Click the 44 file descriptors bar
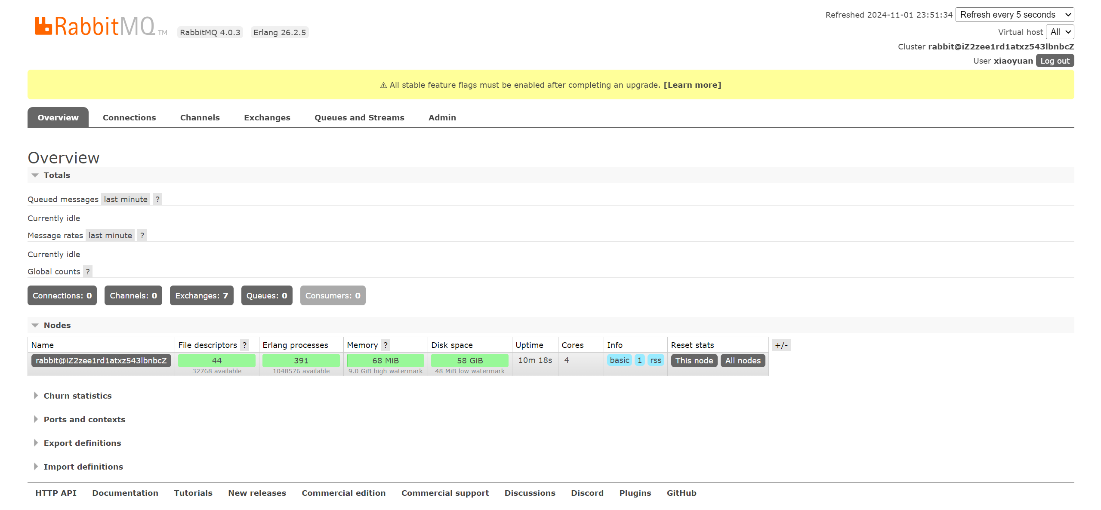 pyautogui.click(x=217, y=360)
